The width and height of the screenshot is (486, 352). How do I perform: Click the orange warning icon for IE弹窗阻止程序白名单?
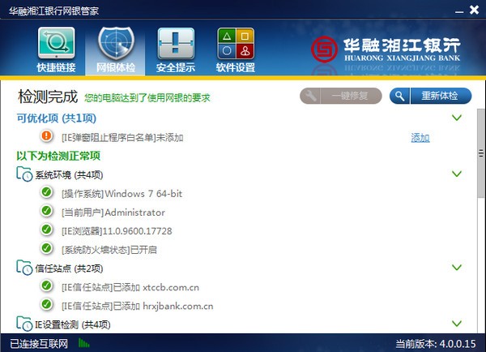click(46, 135)
